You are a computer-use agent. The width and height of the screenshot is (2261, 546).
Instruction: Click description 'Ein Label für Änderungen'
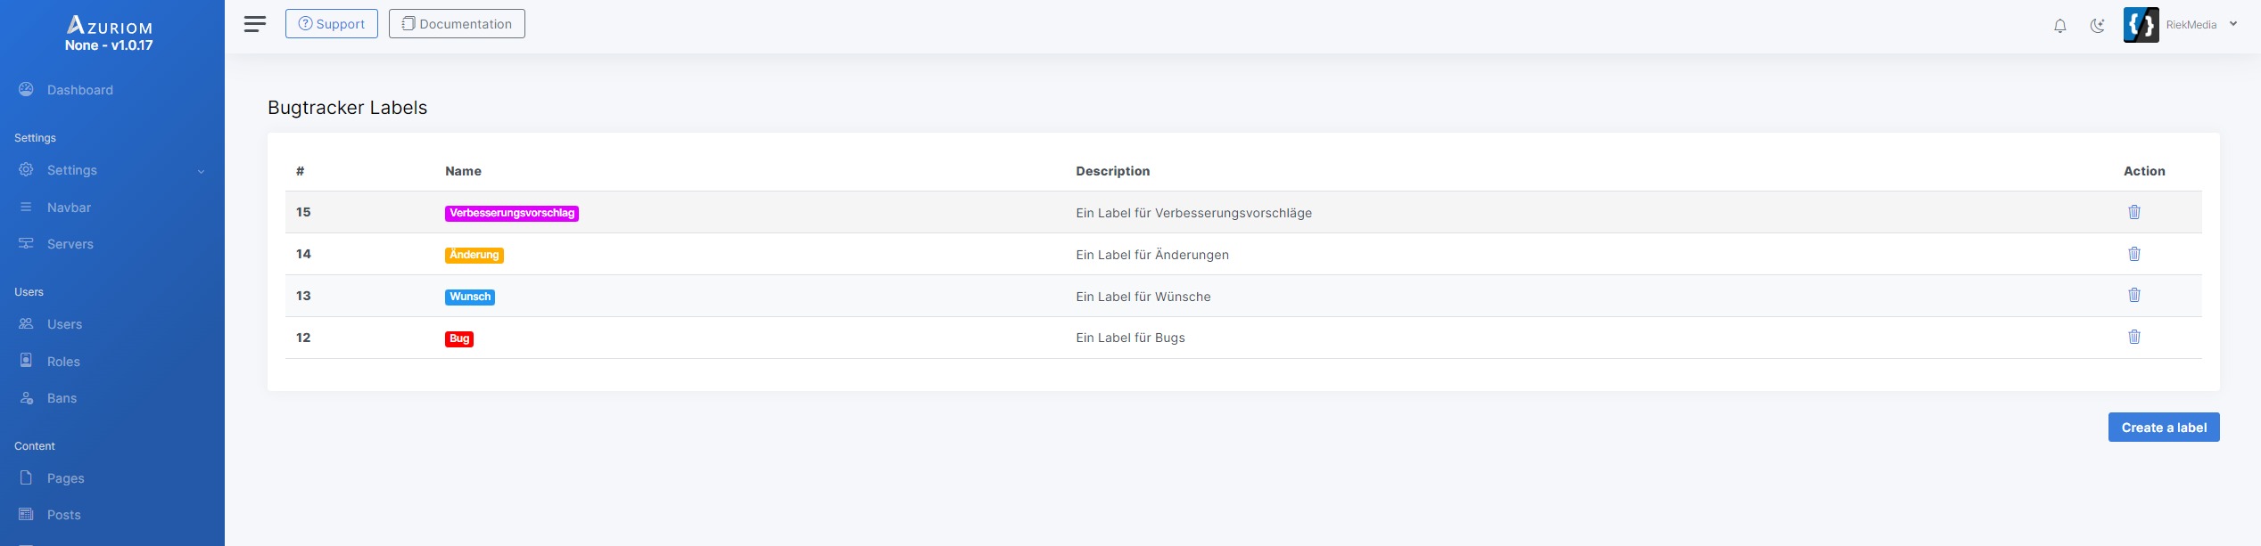[x=1152, y=255]
